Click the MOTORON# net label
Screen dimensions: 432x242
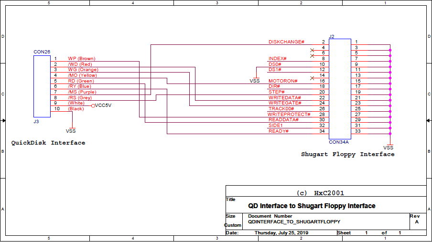click(283, 81)
